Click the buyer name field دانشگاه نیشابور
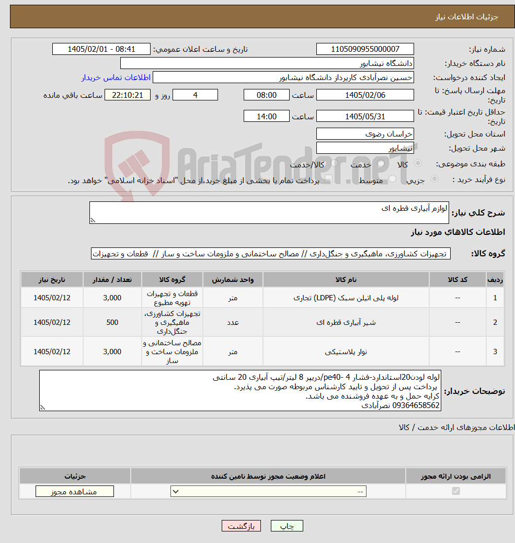Screen dimensions: 515x543 267,63
